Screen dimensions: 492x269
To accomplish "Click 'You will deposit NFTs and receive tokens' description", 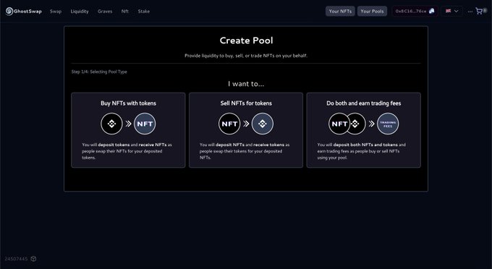I will 245,151.
